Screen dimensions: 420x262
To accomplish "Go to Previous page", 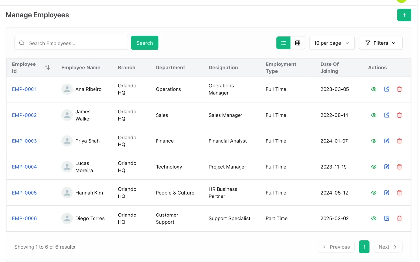I will [336, 247].
